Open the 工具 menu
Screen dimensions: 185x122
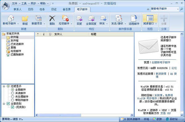coord(24,3)
